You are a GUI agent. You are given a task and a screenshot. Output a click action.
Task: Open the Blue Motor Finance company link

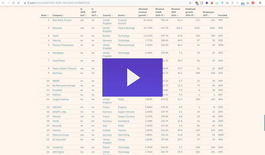click(62, 20)
